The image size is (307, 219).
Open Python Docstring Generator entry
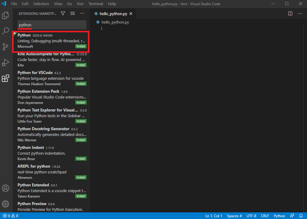[x=51, y=134]
